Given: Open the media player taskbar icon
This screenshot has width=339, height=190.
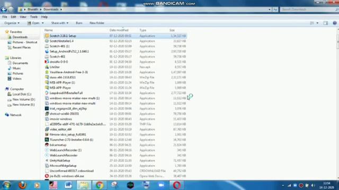Looking at the screenshot, I should coord(37,185).
